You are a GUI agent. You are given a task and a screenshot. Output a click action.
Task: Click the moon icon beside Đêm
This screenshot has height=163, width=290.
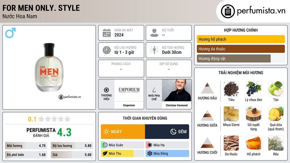tap(173, 132)
